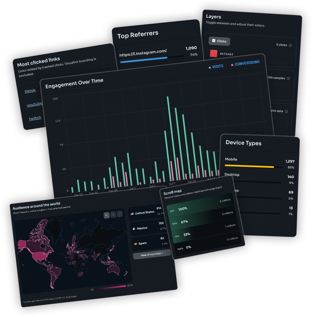312x317 pixels.
Task: Zoom in on the world map
Action: [107, 215]
